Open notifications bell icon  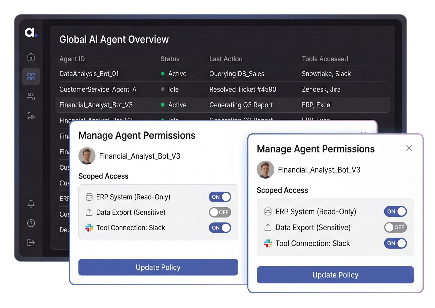click(31, 204)
